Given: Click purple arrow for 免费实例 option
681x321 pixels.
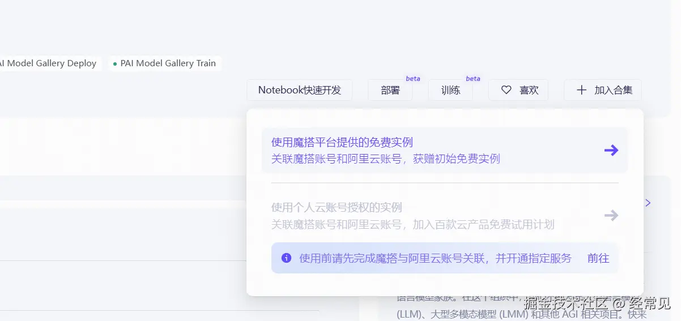Looking at the screenshot, I should [x=611, y=150].
